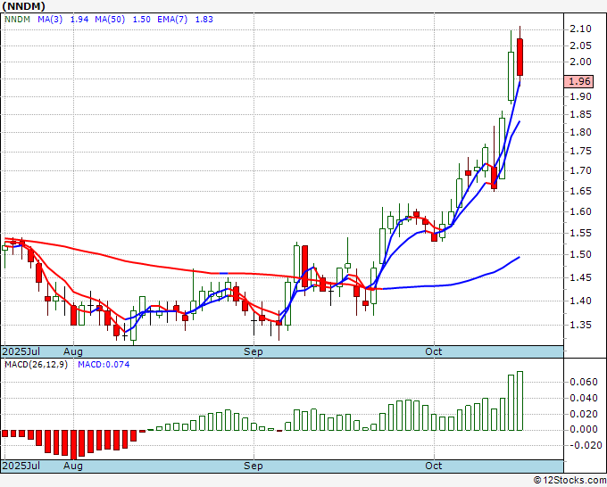607x487 pixels.
Task: Click the 1.55 price axis label
Action: coord(580,233)
